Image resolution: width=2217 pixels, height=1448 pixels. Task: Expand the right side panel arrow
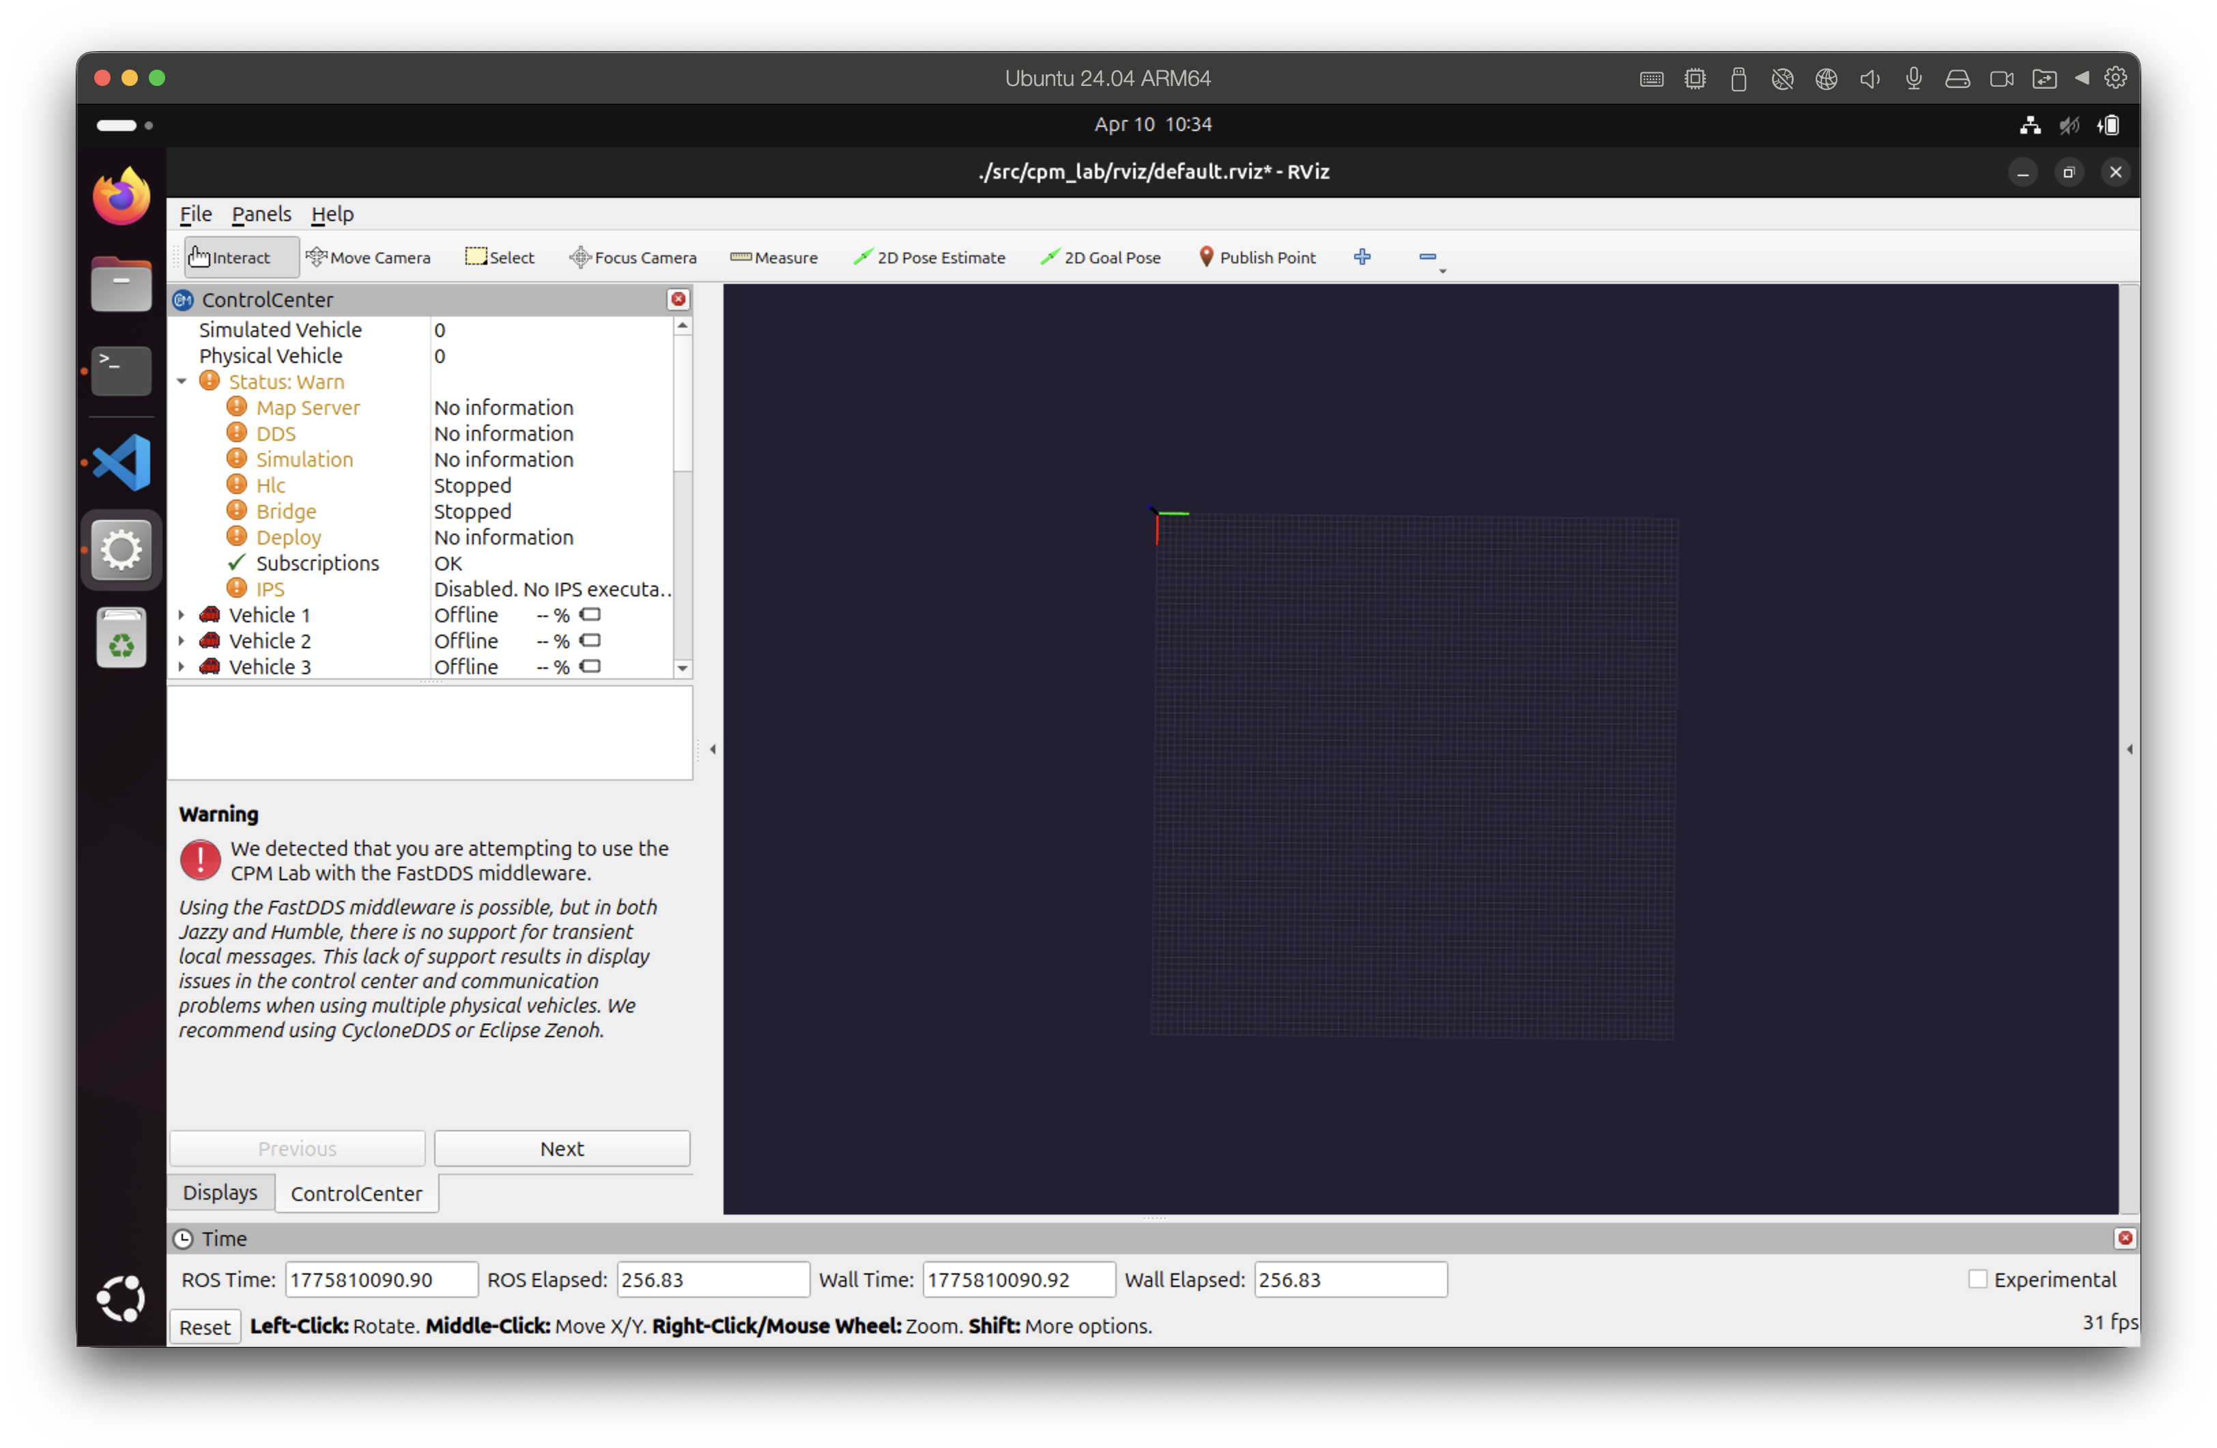tap(2130, 750)
